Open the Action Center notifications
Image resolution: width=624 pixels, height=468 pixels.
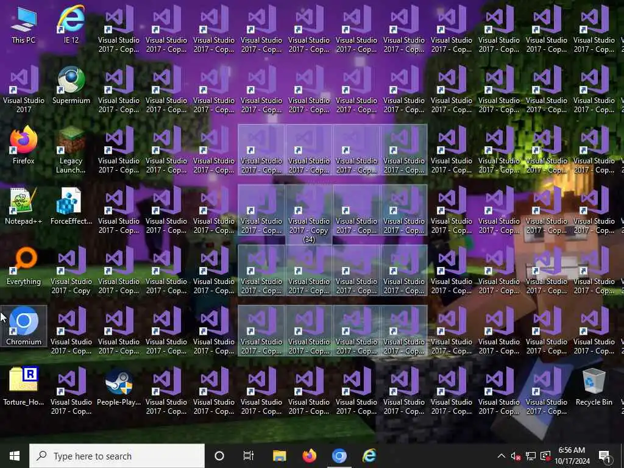[x=605, y=456]
